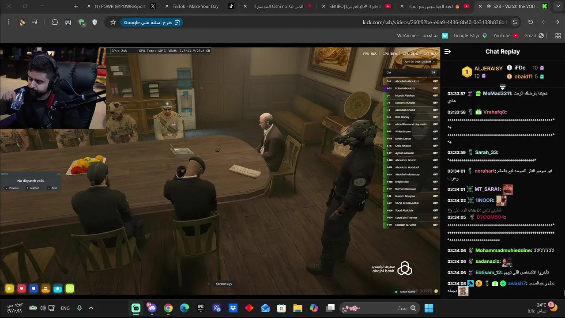565x318 pixels.
Task: Open 1INOOR user in chat
Action: [x=485, y=201]
